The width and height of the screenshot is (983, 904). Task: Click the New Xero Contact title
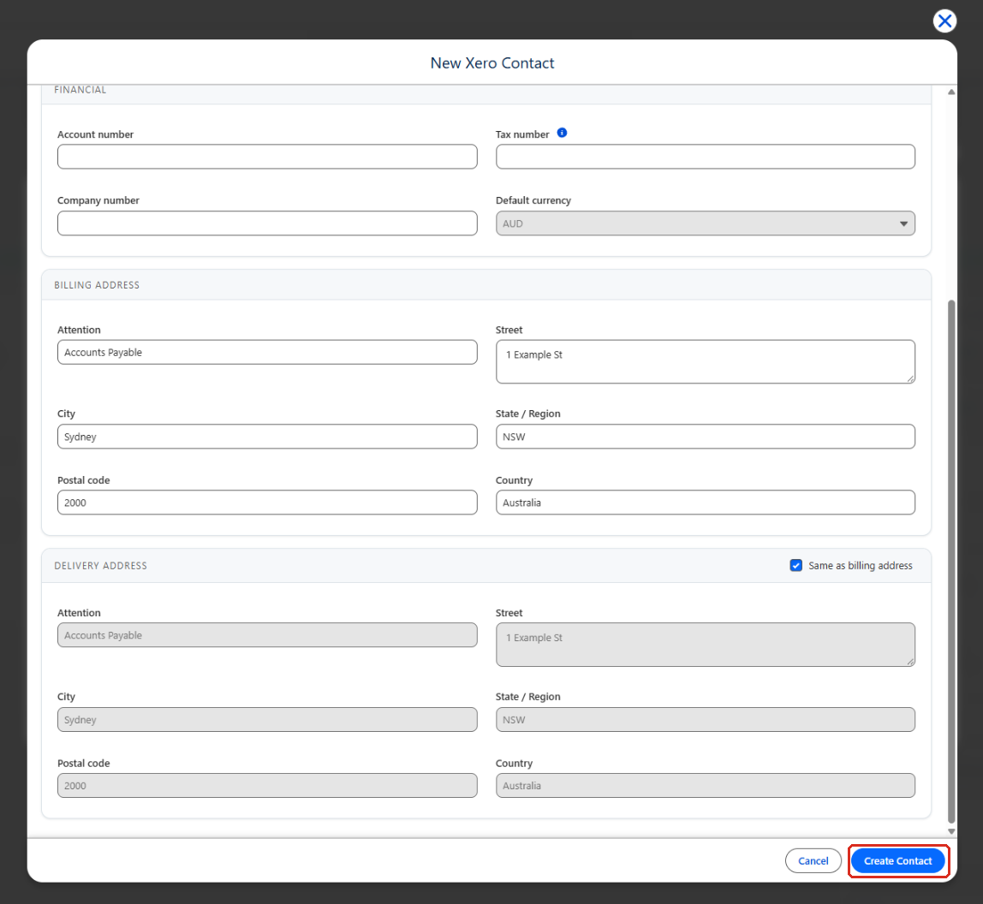492,63
